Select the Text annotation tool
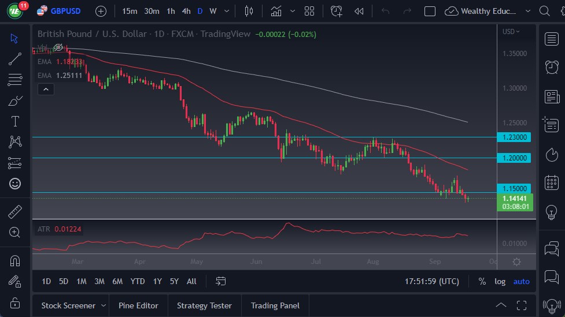Viewport: 565px width, 317px height. (15, 121)
